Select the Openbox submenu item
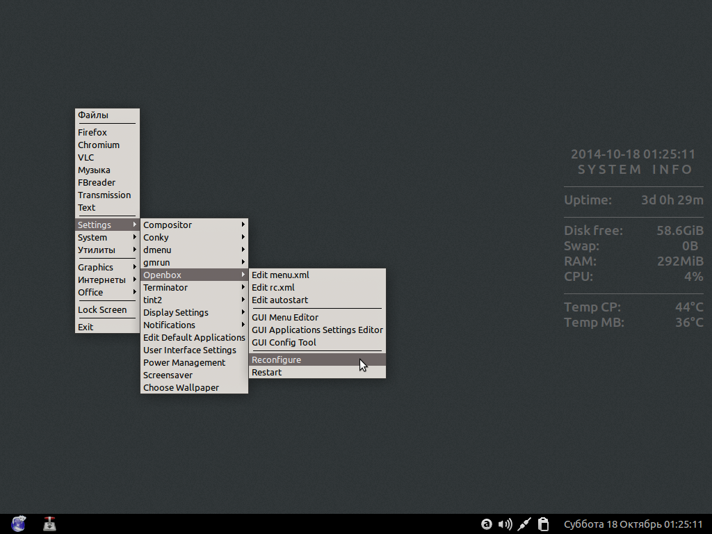 point(195,275)
